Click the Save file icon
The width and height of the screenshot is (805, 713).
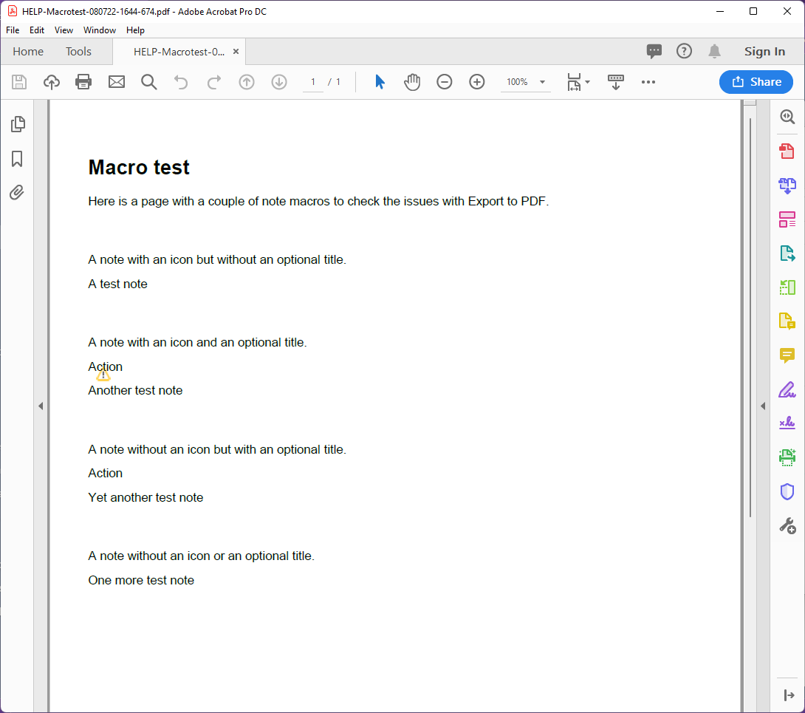[x=19, y=82]
